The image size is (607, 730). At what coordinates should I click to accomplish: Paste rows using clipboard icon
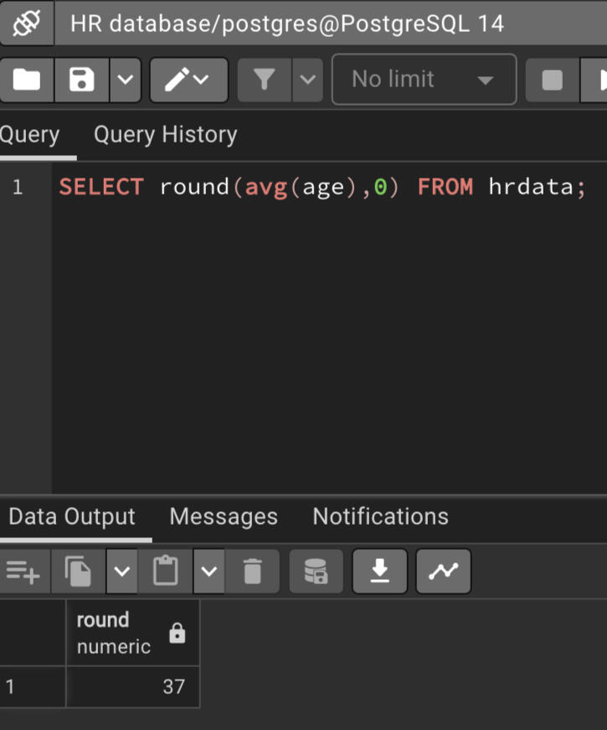pyautogui.click(x=166, y=572)
